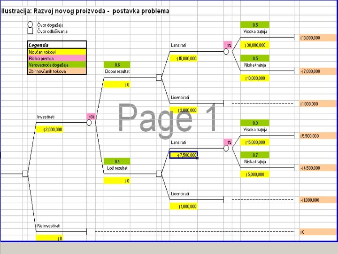
Task: Select the yellow 0 under Loš rezultat
Action: 117,181
